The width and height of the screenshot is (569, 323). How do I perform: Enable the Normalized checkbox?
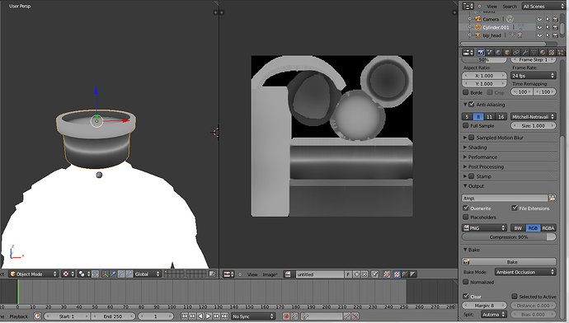[x=466, y=282]
